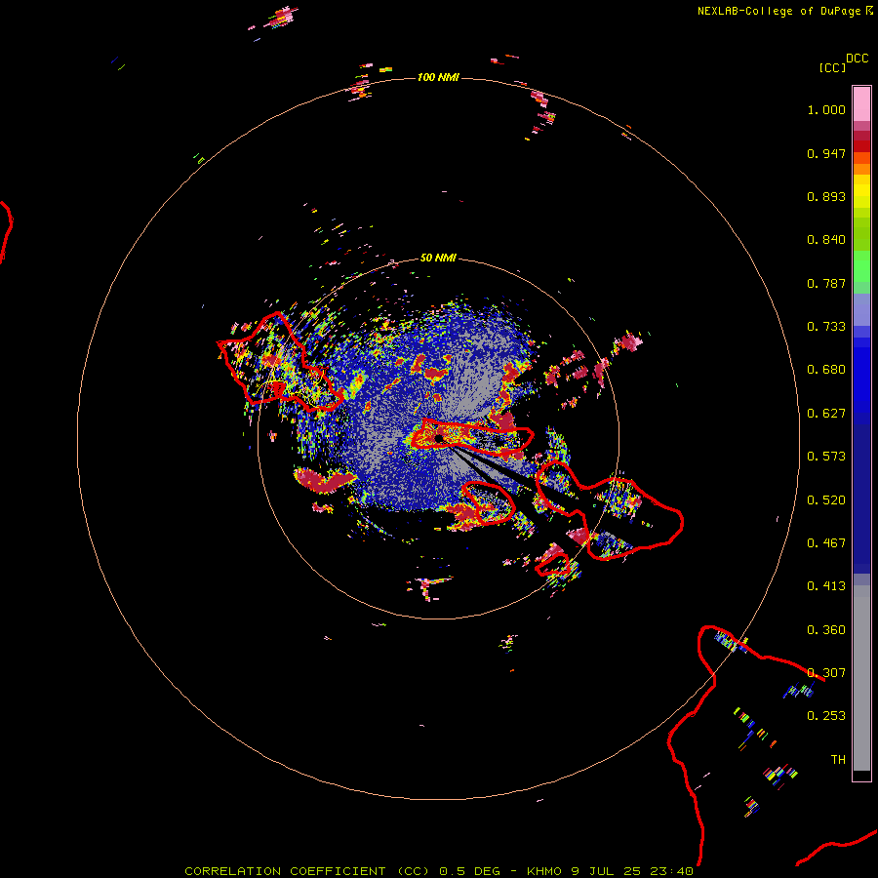Select the 0.627 scale value
The height and width of the screenshot is (878, 878).
point(826,414)
